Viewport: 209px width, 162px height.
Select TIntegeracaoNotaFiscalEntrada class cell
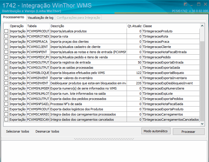171,52
